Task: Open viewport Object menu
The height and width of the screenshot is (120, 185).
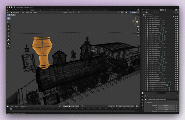Action: point(35,13)
